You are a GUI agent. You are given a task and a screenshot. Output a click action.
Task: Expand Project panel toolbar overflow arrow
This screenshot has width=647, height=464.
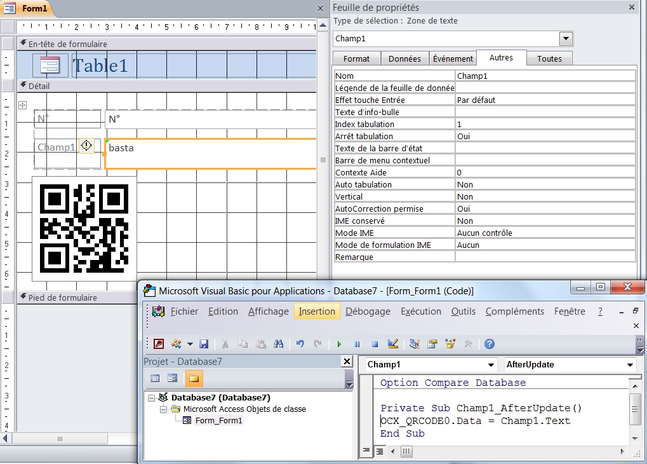[349, 379]
